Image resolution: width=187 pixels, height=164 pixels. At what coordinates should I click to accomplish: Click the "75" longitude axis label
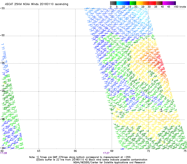tap(185, 151)
